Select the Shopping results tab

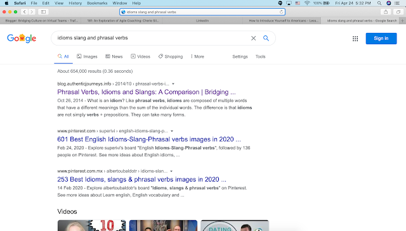(171, 56)
